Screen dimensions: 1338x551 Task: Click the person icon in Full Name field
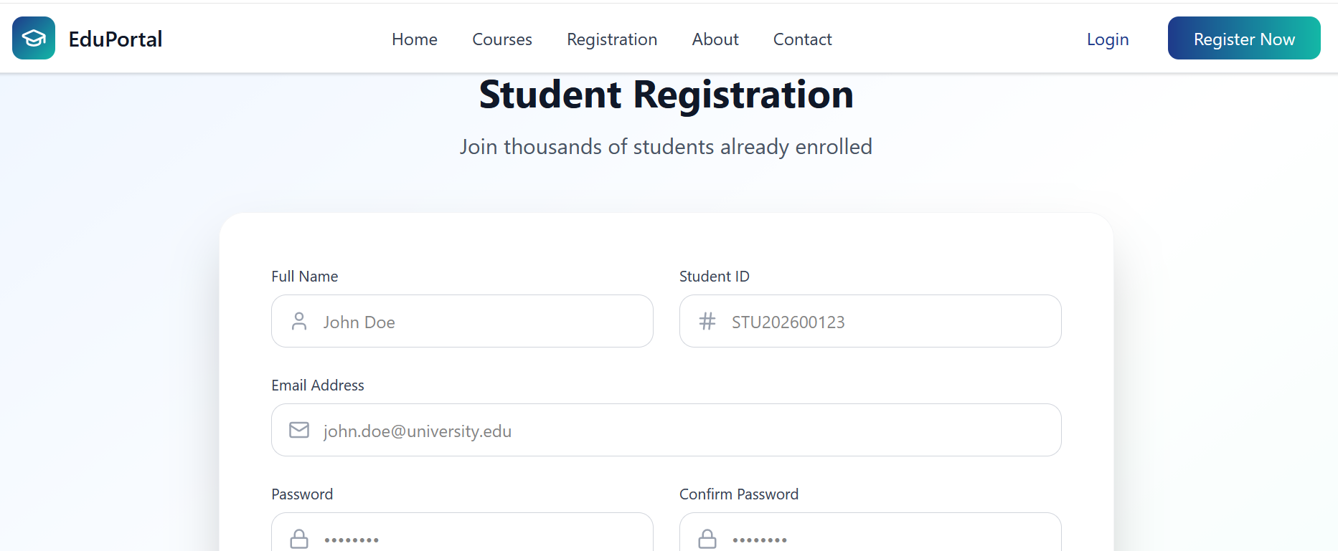point(299,321)
